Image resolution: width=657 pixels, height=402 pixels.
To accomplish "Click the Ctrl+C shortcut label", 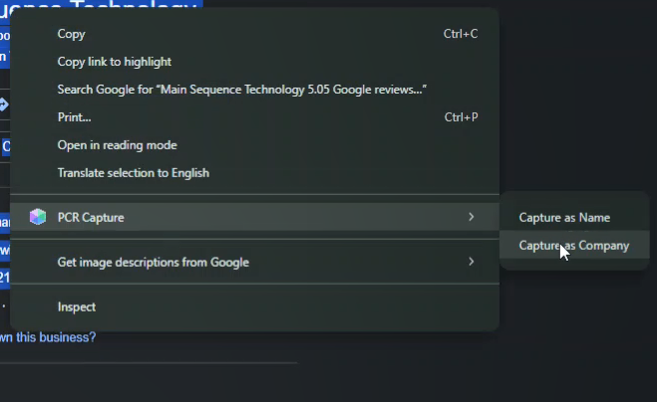I will (461, 34).
